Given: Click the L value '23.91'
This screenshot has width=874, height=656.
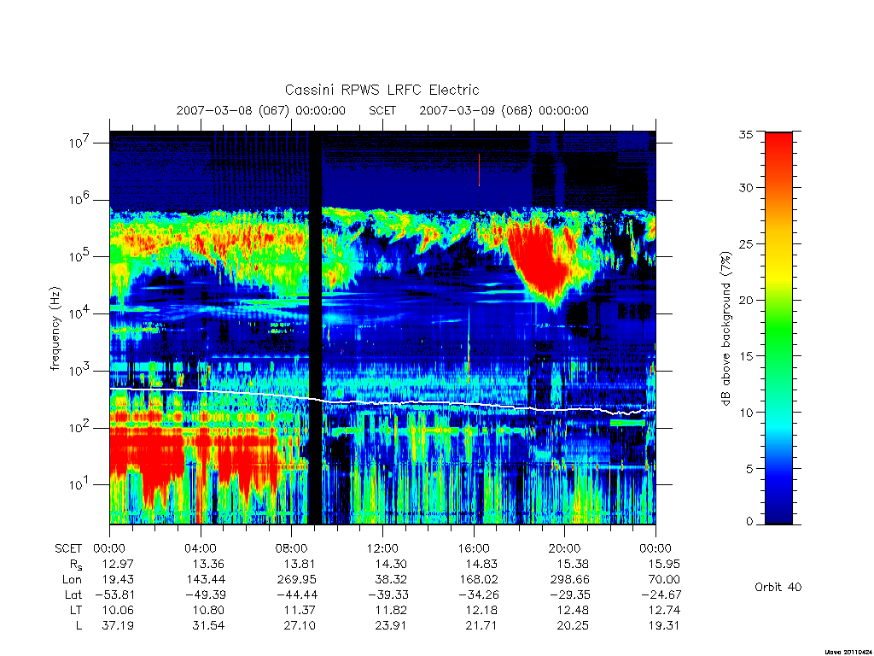Looking at the screenshot, I should 390,625.
